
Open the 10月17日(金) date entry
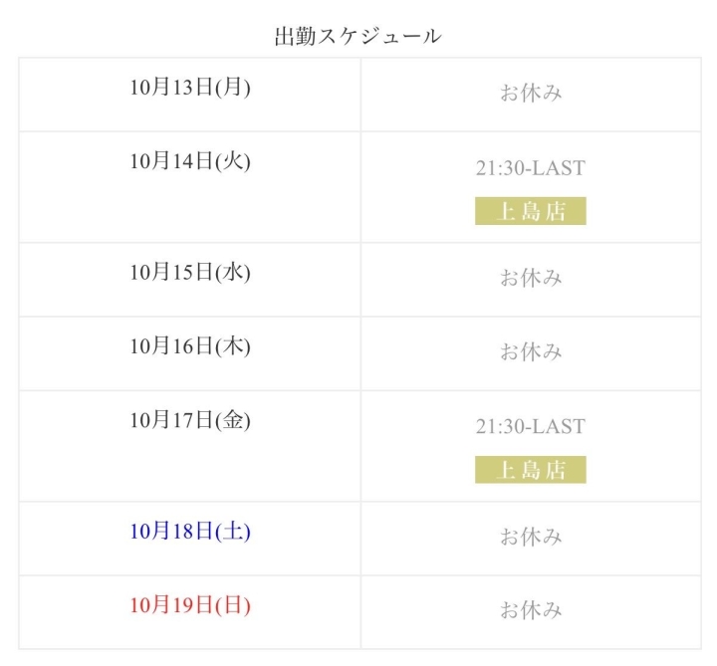(x=189, y=420)
